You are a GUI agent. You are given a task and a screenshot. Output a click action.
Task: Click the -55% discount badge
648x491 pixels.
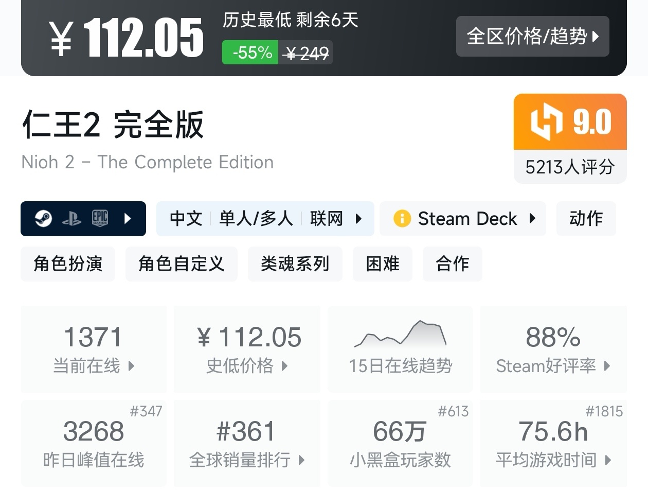point(250,52)
